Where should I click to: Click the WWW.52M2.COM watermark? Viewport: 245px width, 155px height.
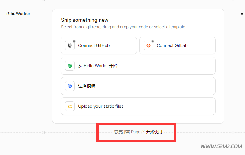click(x=221, y=146)
